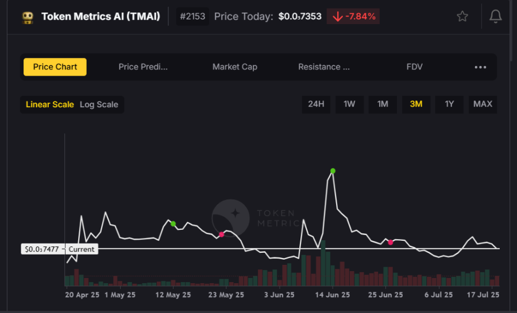Click the star favorite icon
Screen dimensions: 517x313
pyautogui.click(x=462, y=17)
